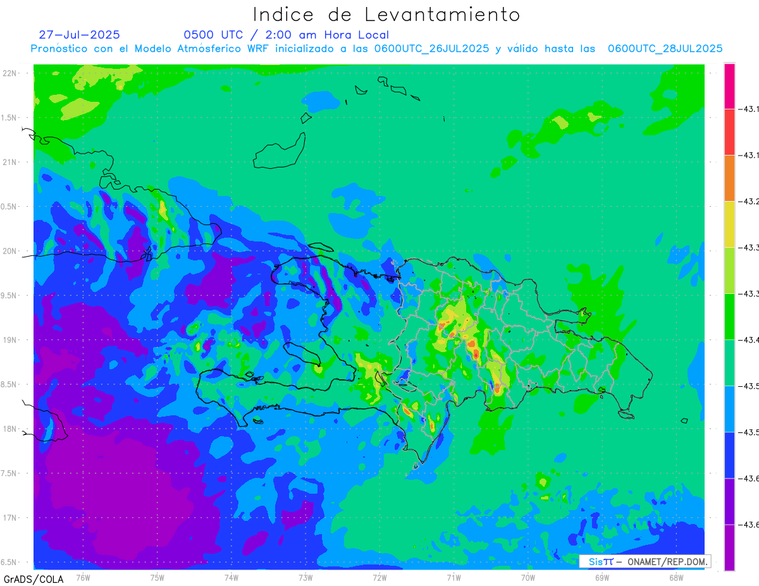
Task: Click the 68W longitude label
Action: (x=676, y=577)
